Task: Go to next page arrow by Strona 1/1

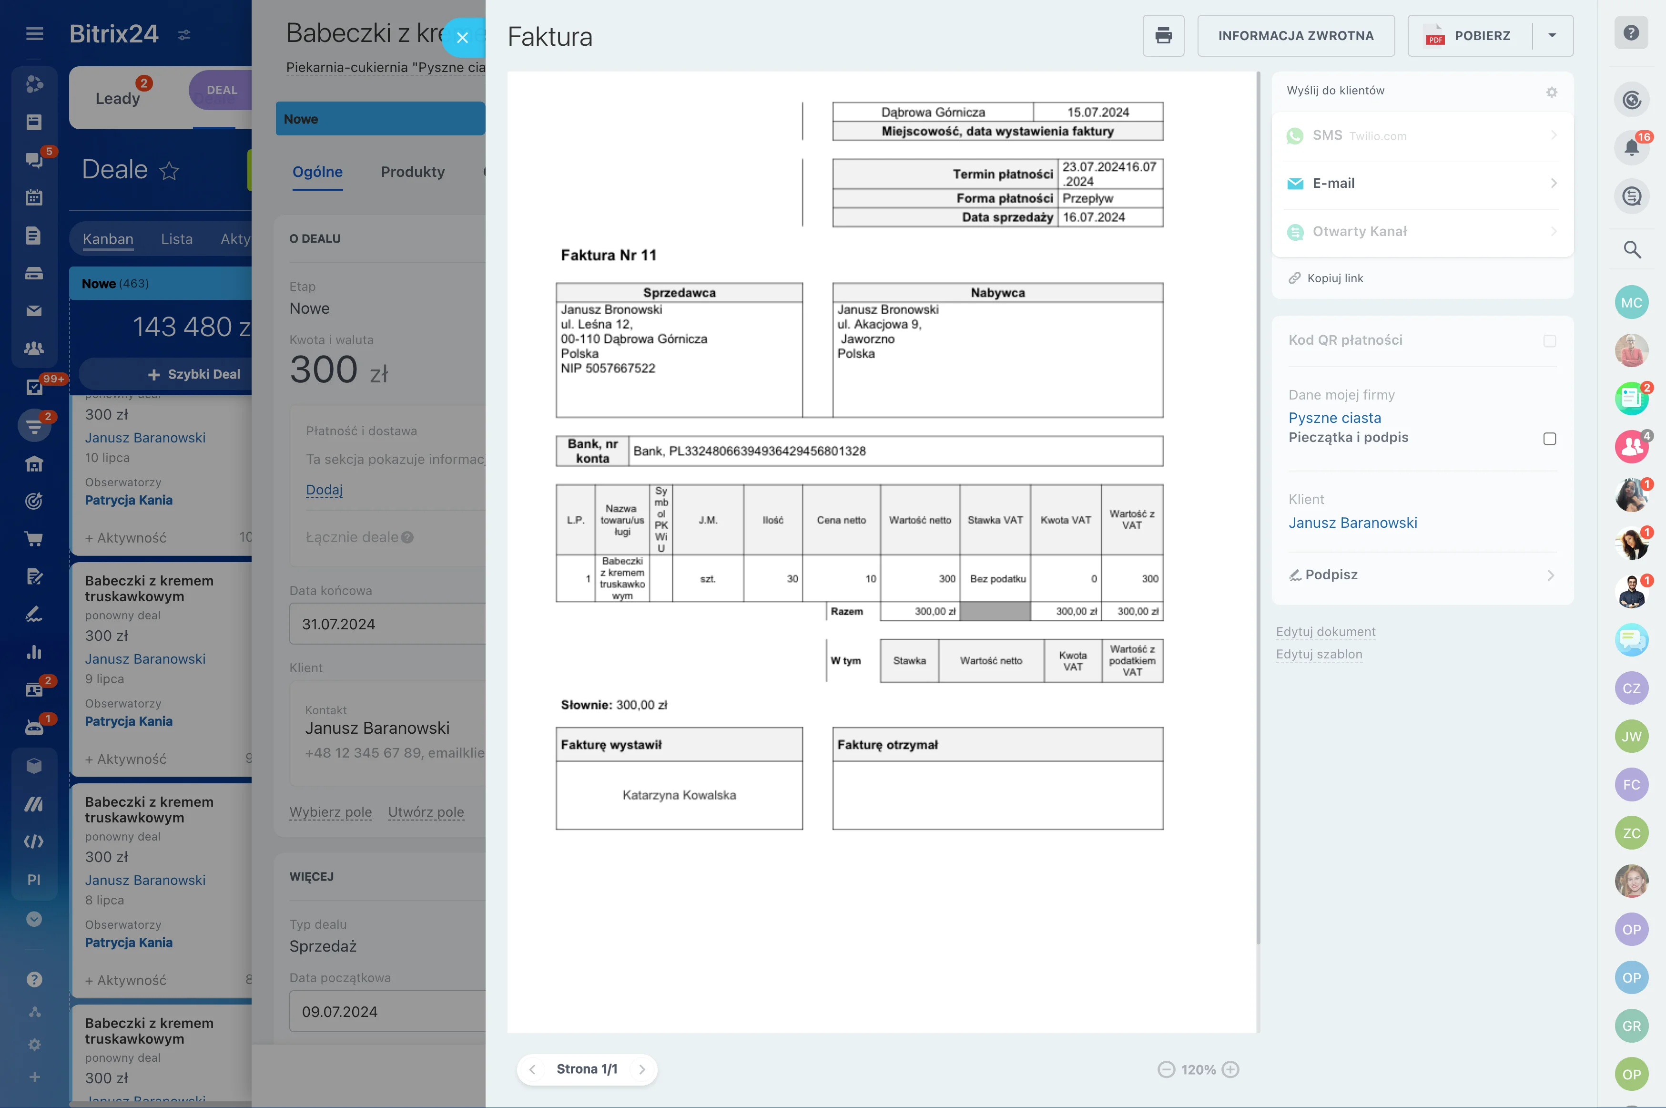Action: pos(641,1069)
